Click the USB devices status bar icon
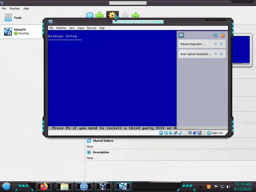256x192 pixels. [x=180, y=133]
